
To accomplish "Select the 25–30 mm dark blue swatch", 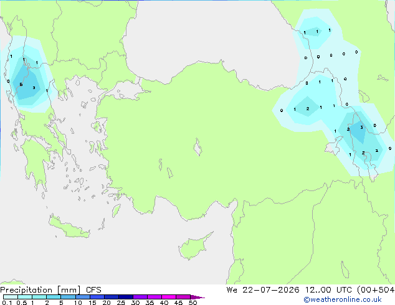I will [125, 297].
